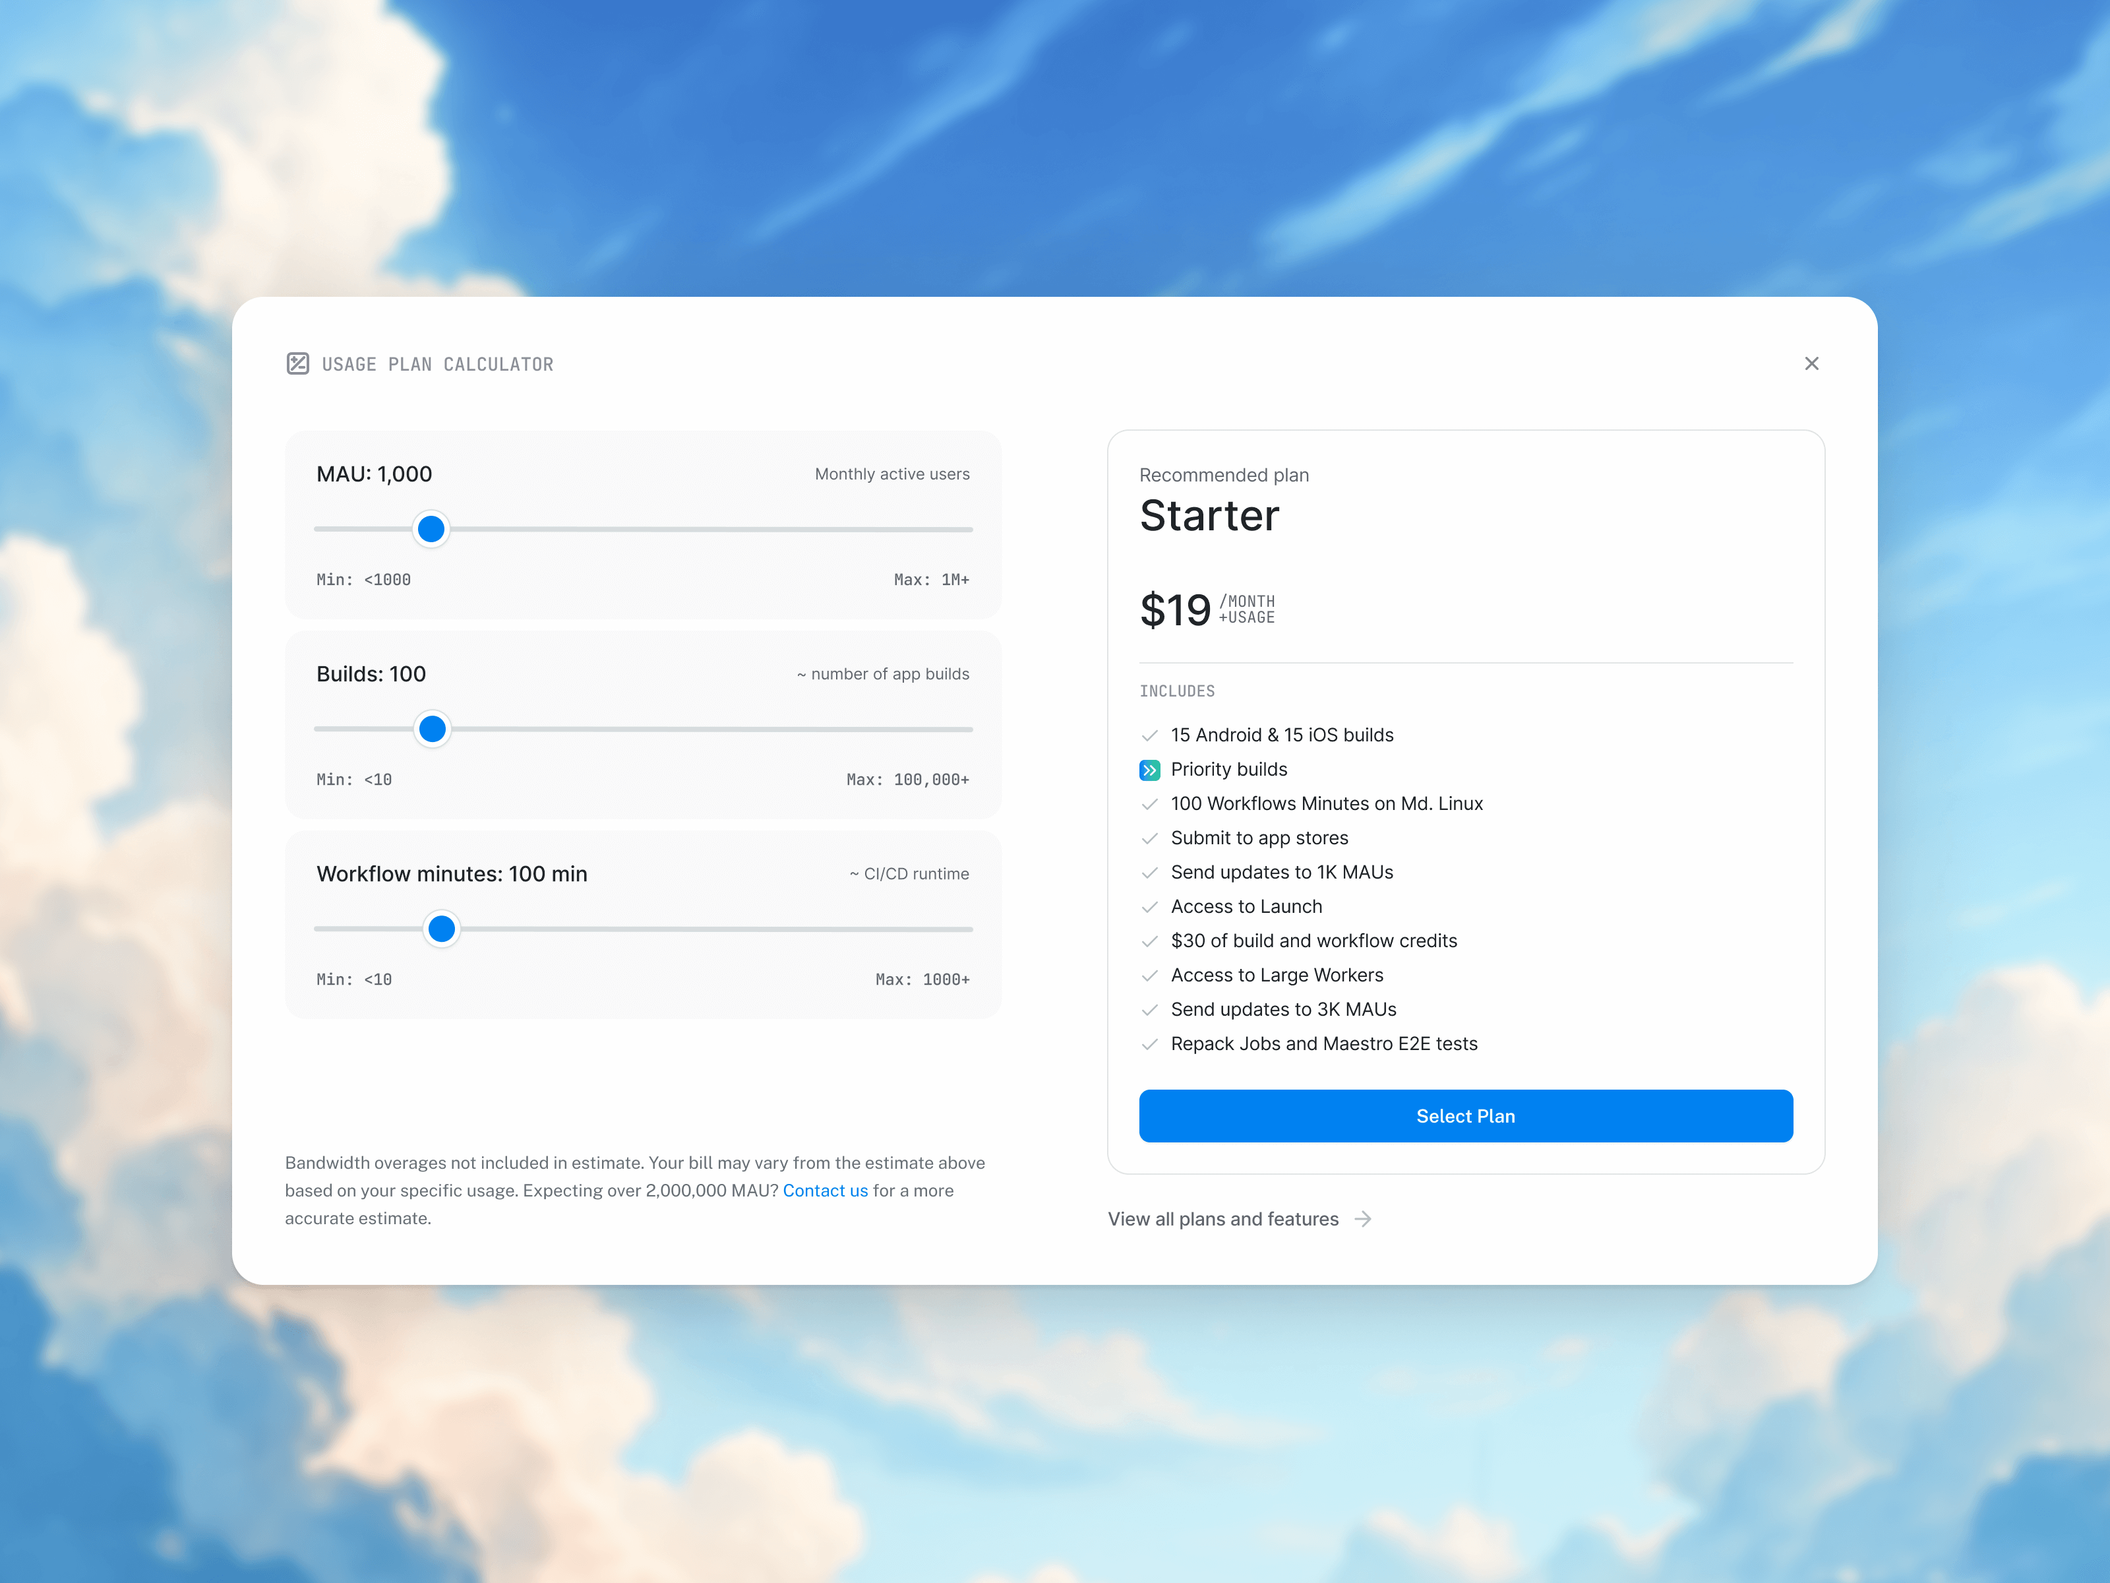The width and height of the screenshot is (2110, 1583).
Task: Click checkmark beside $30 of build credits
Action: [1149, 942]
